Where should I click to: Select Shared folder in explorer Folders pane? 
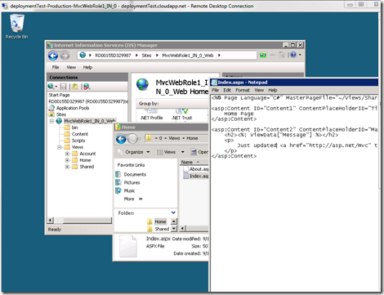click(x=162, y=229)
